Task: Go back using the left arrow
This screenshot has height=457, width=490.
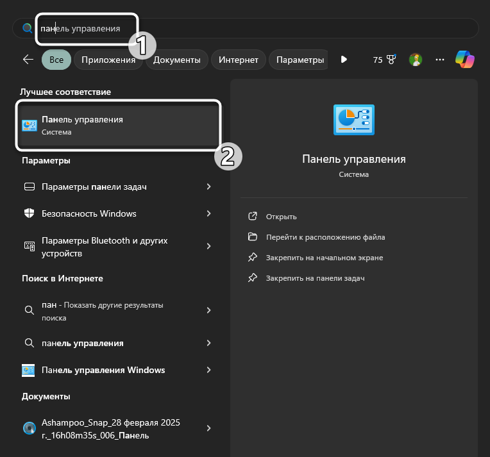Action: [x=28, y=60]
